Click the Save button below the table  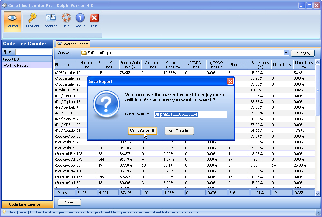[69, 202]
